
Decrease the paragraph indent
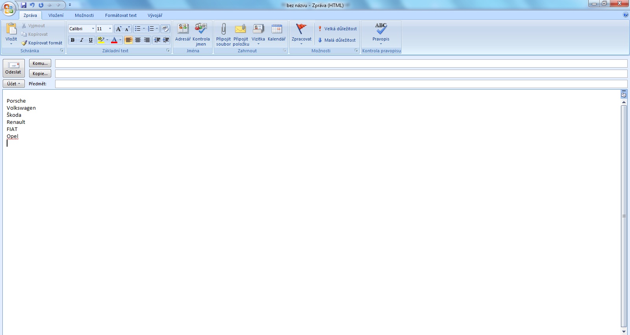point(157,40)
